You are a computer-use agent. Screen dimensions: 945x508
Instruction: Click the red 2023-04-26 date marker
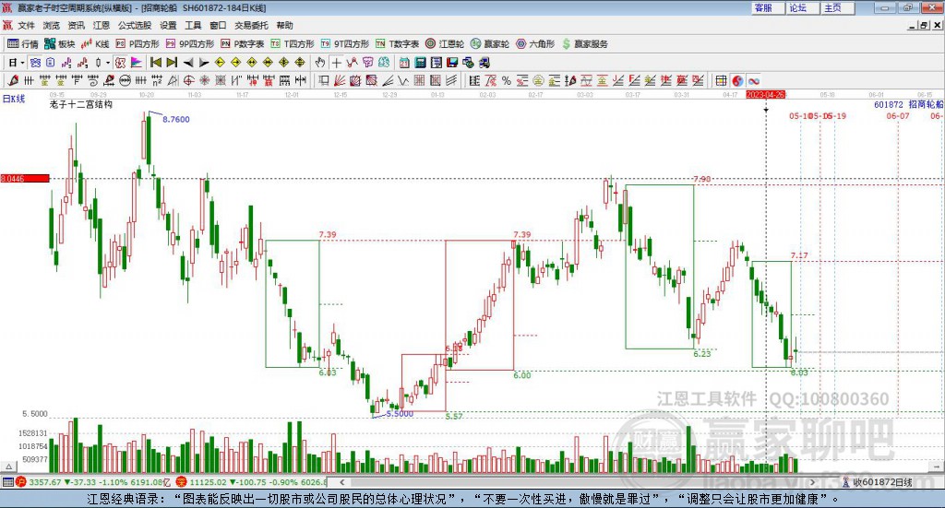[x=765, y=95]
